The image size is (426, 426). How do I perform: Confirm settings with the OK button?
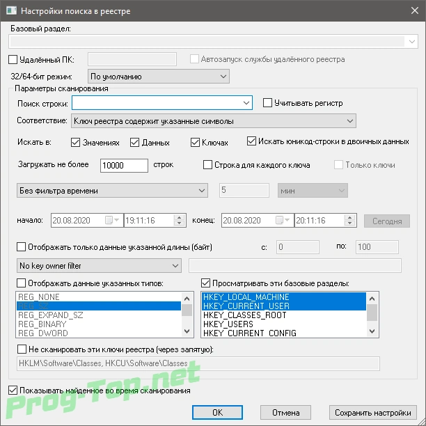tap(217, 412)
